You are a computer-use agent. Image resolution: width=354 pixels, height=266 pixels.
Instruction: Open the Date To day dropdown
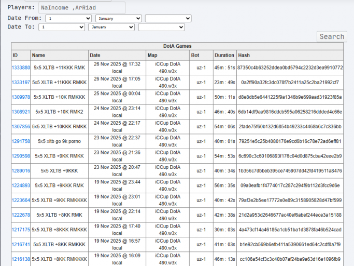[62, 27]
